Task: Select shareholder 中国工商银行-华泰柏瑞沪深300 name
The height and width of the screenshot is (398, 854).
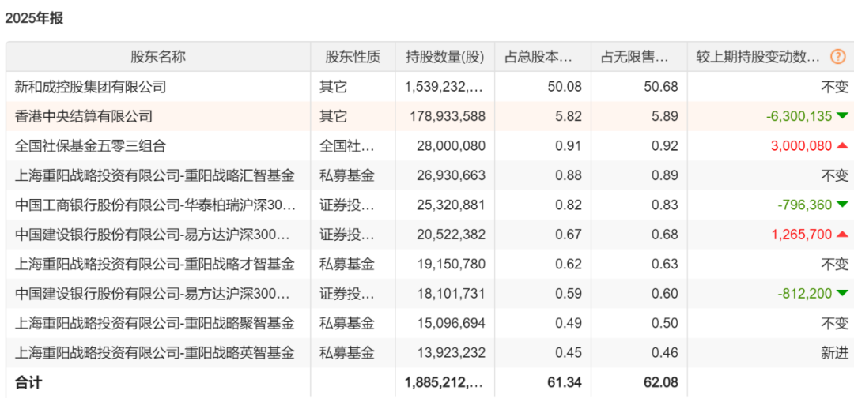Action: click(x=155, y=205)
